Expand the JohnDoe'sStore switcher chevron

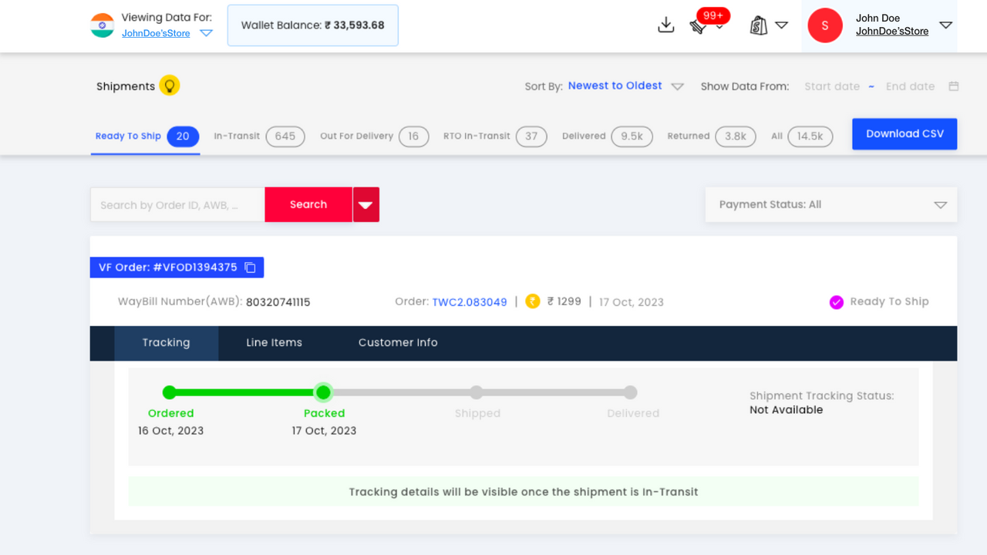(x=206, y=33)
